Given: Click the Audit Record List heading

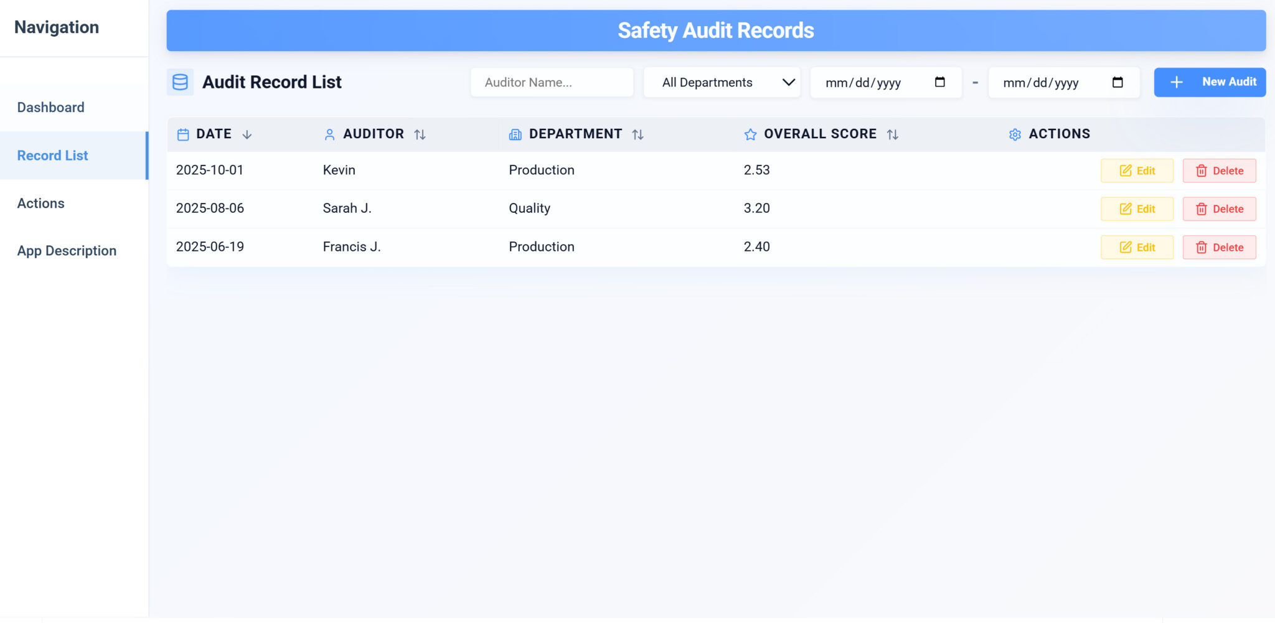Looking at the screenshot, I should pyautogui.click(x=272, y=82).
